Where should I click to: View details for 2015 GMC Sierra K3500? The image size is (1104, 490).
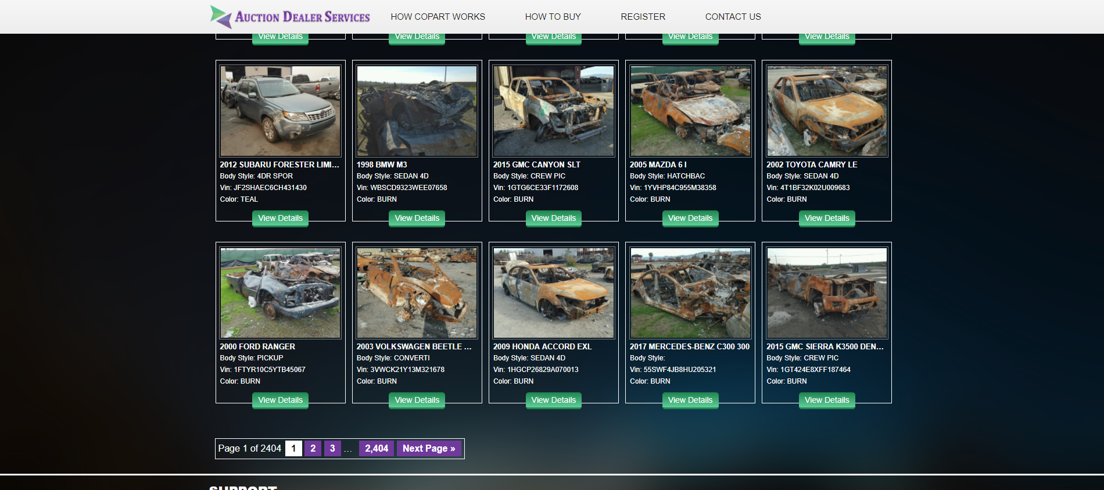826,400
